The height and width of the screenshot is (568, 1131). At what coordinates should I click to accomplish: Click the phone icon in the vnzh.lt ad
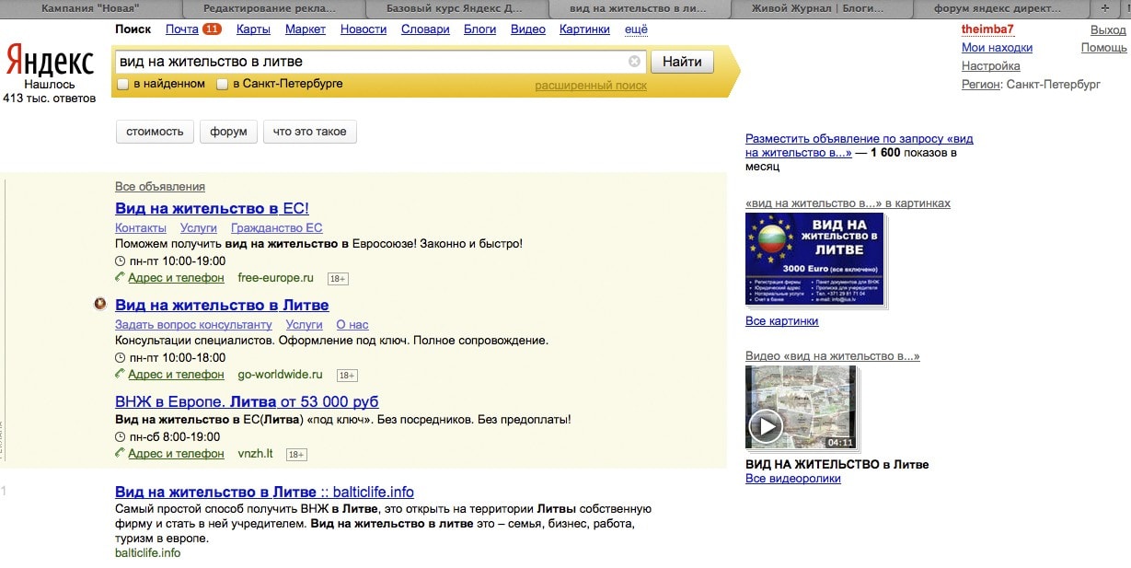click(120, 454)
